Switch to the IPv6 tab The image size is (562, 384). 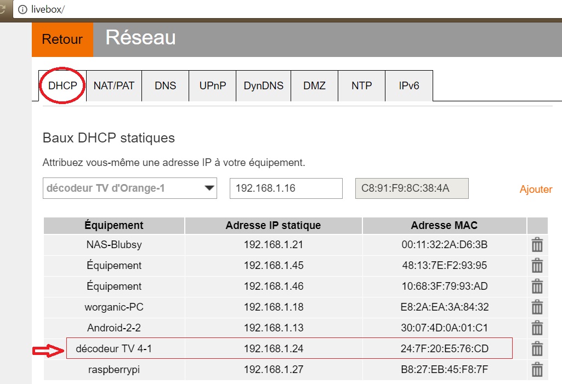point(408,85)
